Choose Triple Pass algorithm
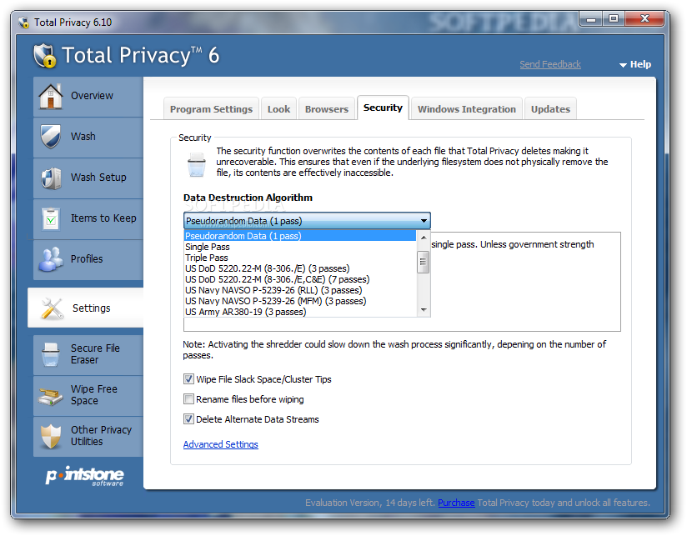The width and height of the screenshot is (687, 536). pyautogui.click(x=299, y=258)
